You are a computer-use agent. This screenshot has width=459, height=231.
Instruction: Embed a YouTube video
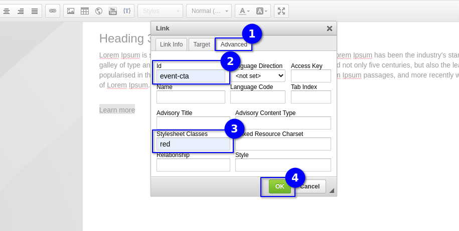[113, 10]
